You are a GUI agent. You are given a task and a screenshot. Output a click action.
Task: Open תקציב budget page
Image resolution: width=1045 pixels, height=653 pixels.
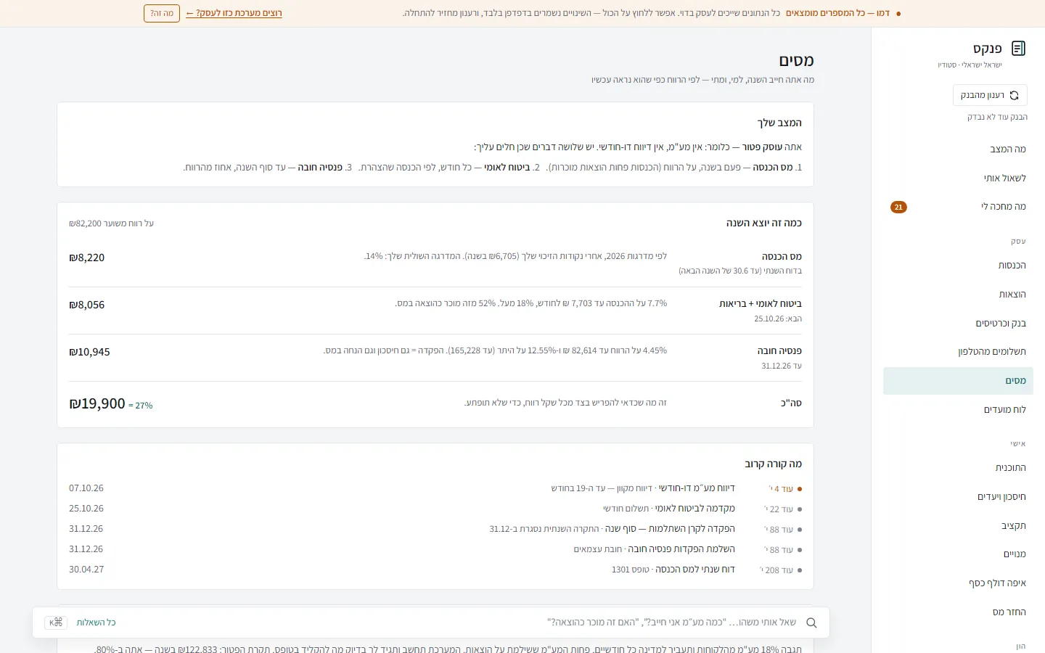(x=958, y=526)
